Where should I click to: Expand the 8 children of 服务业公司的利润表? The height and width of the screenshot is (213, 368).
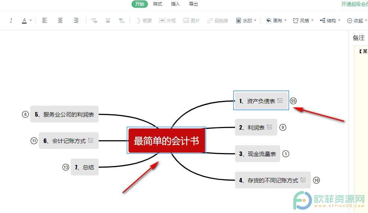coord(25,114)
